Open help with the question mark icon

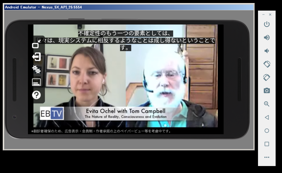click(x=36, y=95)
